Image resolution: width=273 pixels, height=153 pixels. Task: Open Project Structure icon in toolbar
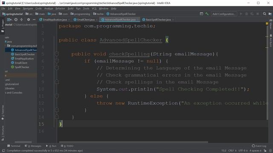(270, 14)
